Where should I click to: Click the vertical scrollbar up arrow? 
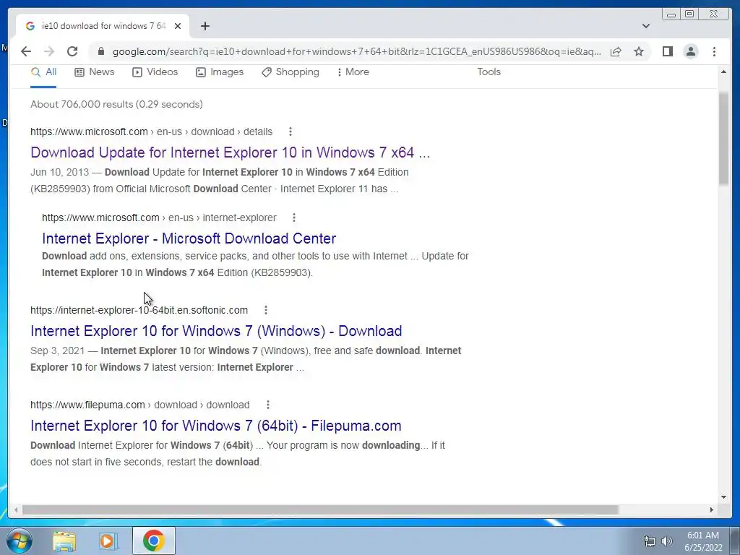tap(723, 72)
